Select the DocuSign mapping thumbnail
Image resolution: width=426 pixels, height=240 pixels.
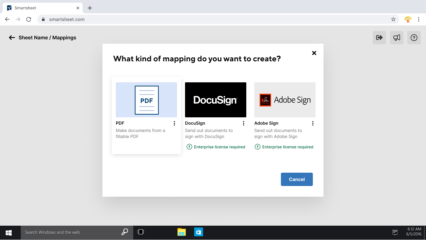click(x=216, y=100)
